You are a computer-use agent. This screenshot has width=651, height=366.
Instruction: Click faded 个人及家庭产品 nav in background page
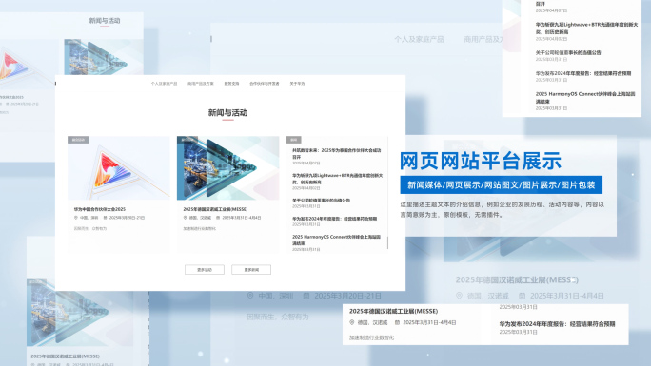pos(419,39)
